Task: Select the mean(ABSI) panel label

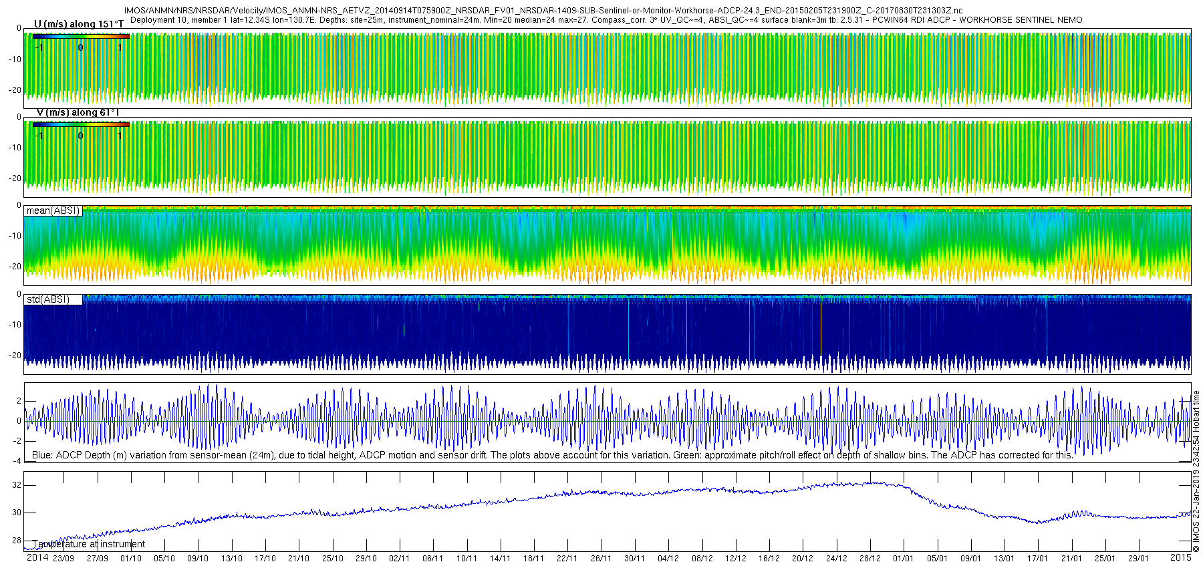Action: pos(53,210)
